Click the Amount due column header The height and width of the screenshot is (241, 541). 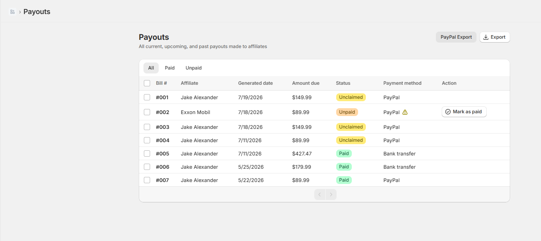point(306,83)
